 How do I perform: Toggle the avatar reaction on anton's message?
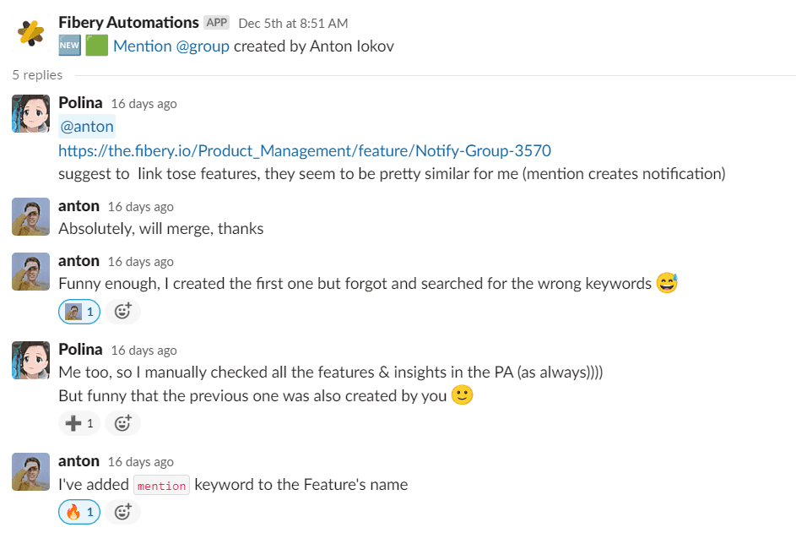(79, 312)
